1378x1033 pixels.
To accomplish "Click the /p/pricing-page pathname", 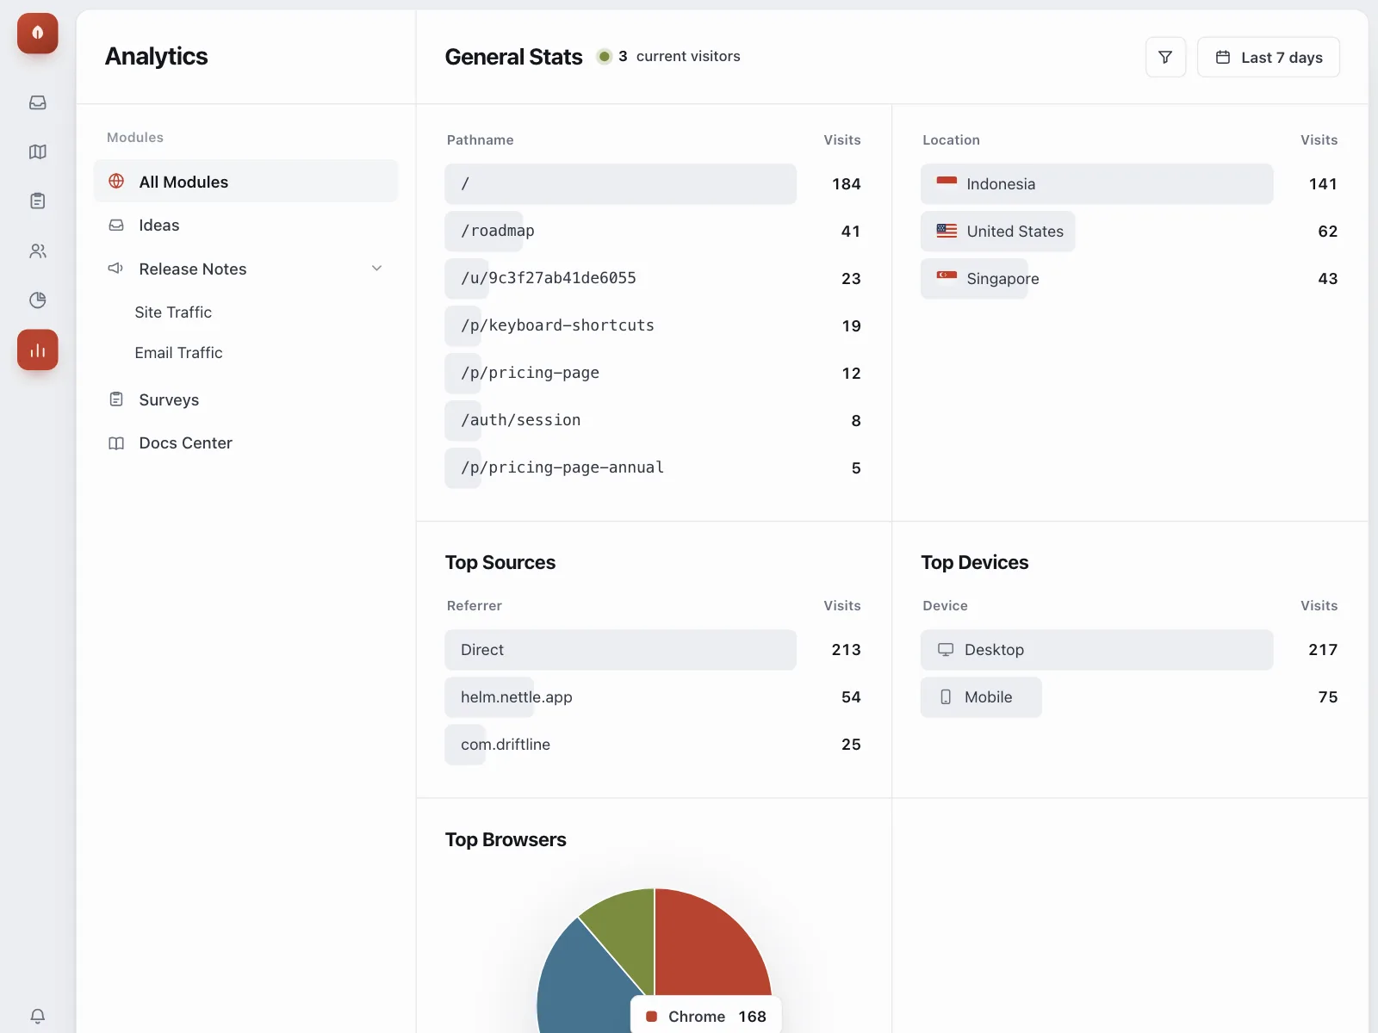I will [x=530, y=373].
